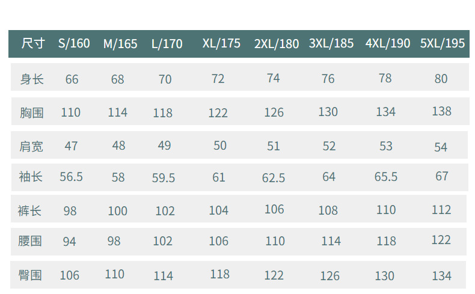Click the 臀围 row label

(30, 275)
